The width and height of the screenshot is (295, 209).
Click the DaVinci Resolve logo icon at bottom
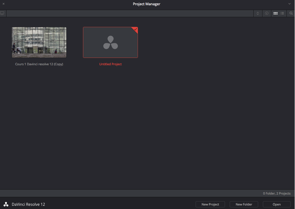6,204
